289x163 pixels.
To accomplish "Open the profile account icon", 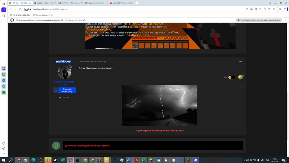I will coord(274,9).
